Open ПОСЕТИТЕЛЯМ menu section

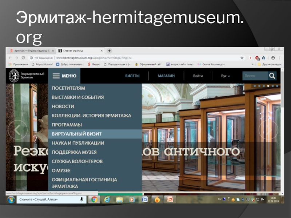tap(68, 88)
